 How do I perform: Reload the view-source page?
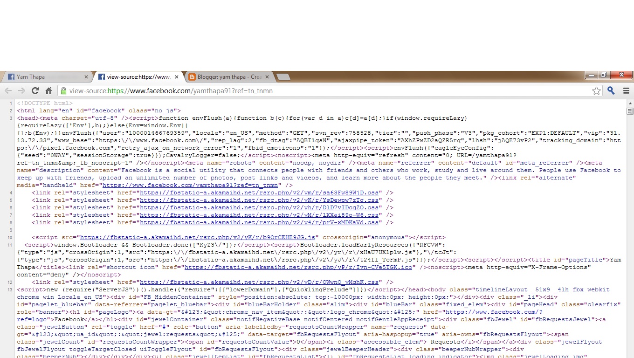tap(35, 91)
